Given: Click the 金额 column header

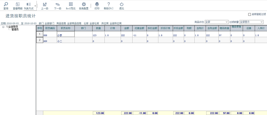Looking at the screenshot, I should click(x=126, y=28).
